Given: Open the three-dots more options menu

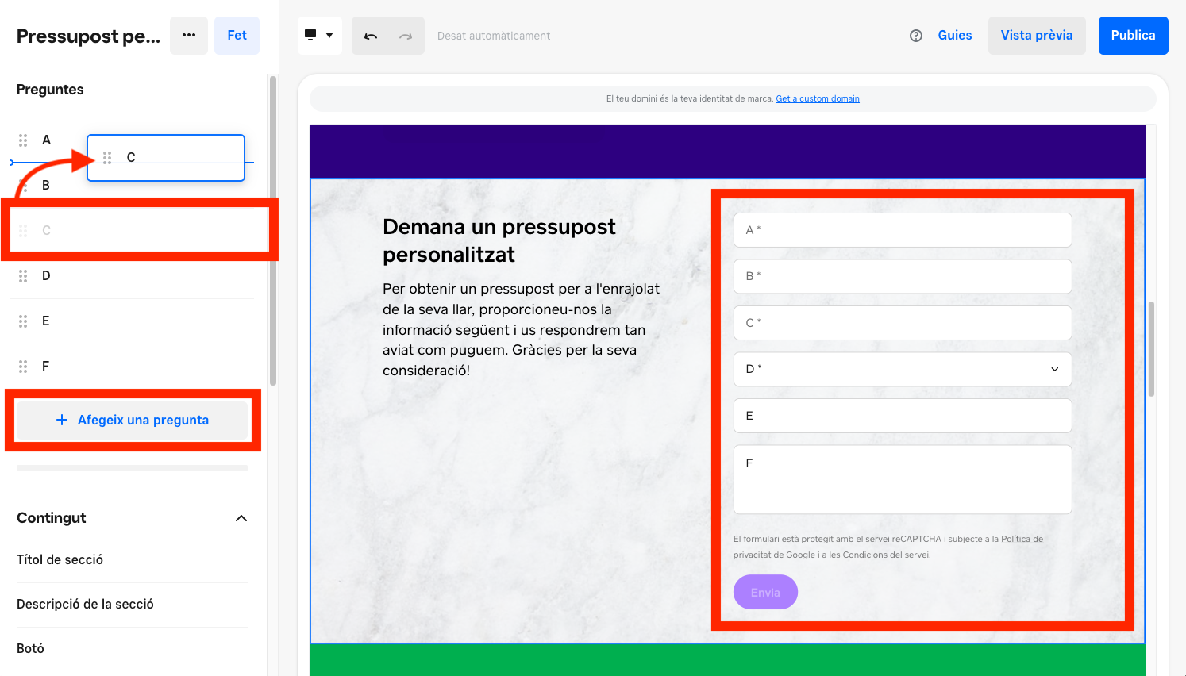Looking at the screenshot, I should click(x=189, y=36).
